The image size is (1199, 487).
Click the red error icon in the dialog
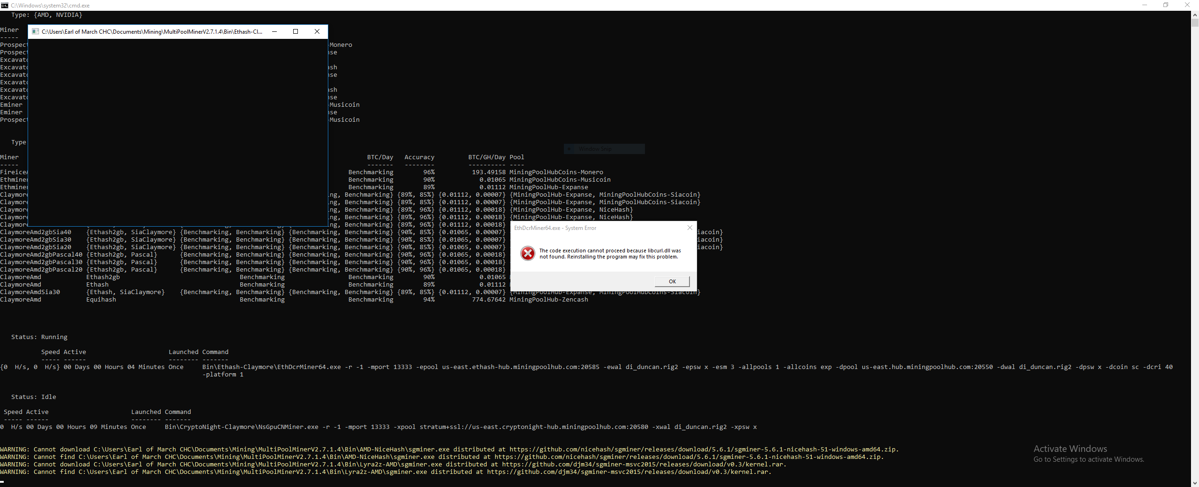tap(527, 253)
